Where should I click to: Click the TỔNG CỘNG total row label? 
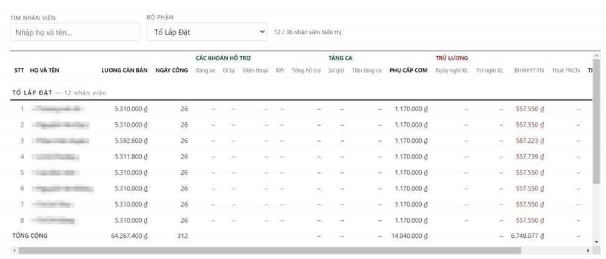(30, 235)
